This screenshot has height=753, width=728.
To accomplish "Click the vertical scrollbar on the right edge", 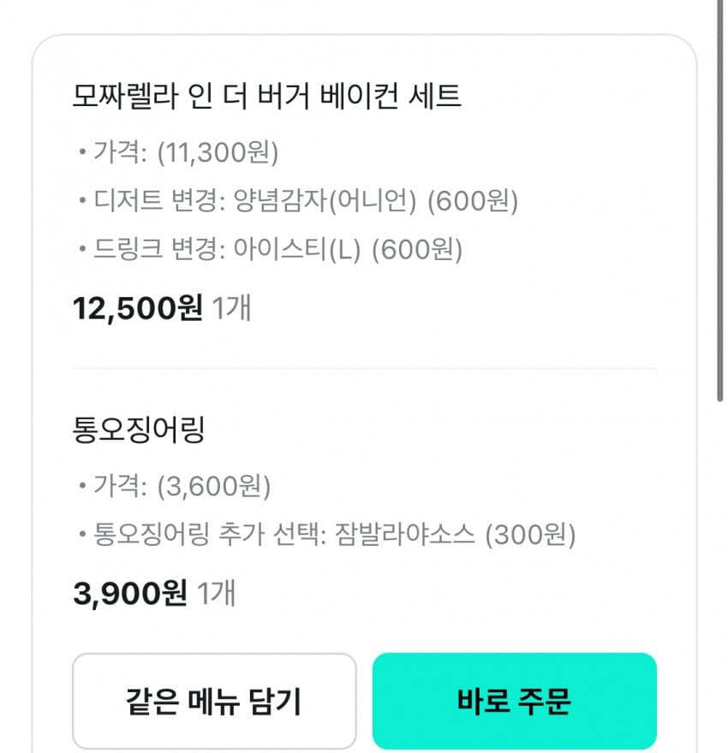I will pyautogui.click(x=720, y=197).
